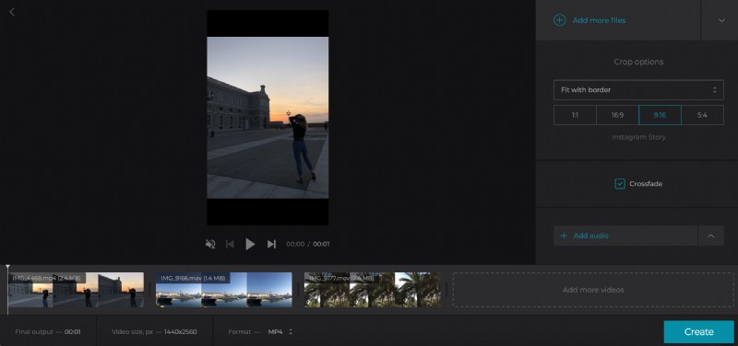The height and width of the screenshot is (346, 738).
Task: Select the IMG_4668.mp4 clip in timeline
Action: tap(76, 290)
